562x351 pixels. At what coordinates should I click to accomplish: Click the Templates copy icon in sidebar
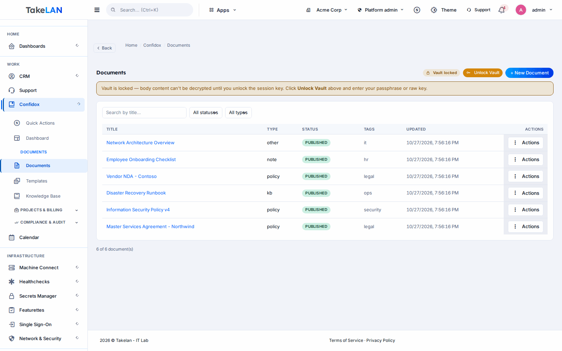[x=17, y=181]
